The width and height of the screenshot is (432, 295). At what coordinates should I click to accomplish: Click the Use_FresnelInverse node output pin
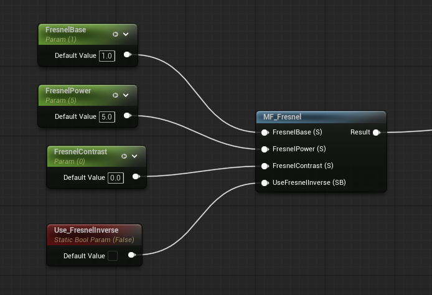(132, 255)
